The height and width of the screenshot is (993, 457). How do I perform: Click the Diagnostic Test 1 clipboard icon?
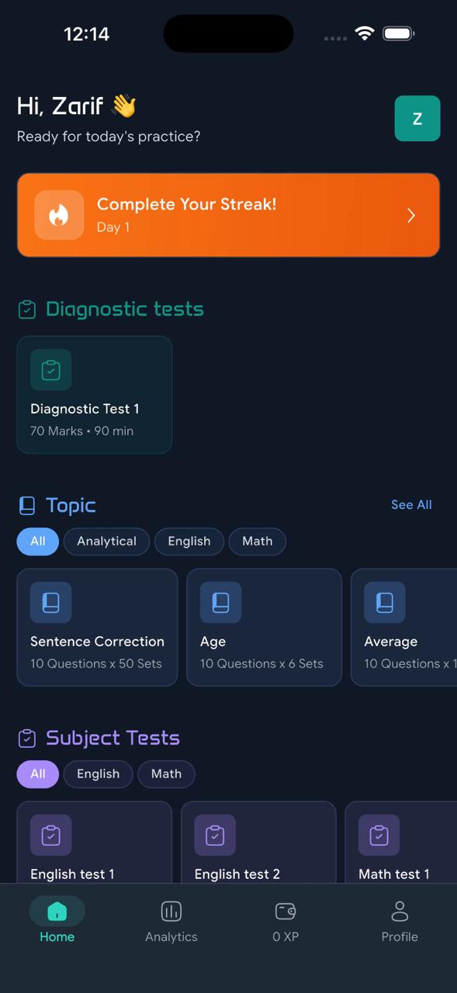click(x=50, y=369)
